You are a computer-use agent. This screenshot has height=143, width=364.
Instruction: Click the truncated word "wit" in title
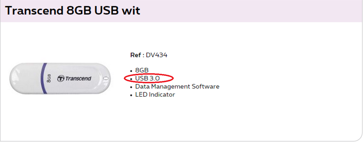132,11
